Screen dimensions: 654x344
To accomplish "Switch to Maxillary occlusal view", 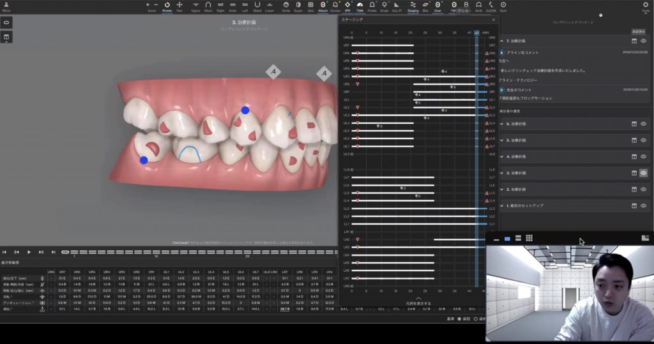I will pos(208,6).
